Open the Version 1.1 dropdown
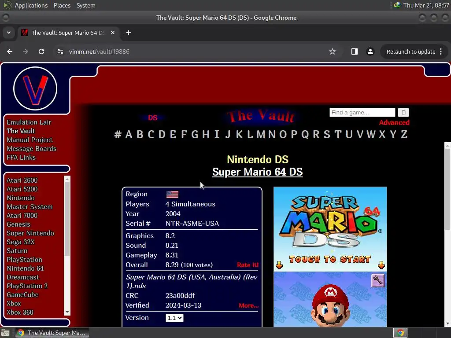The height and width of the screenshot is (338, 451). [174, 318]
